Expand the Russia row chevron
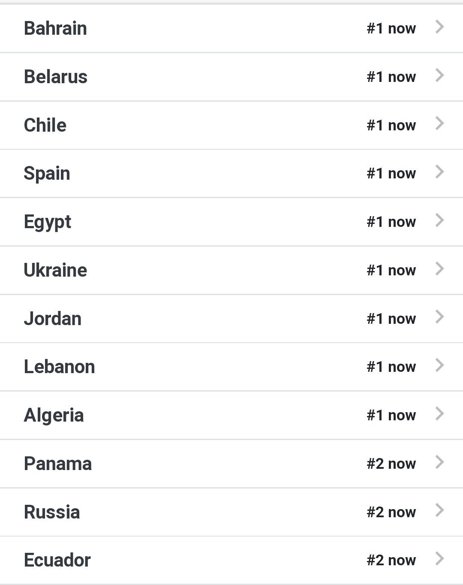 pyautogui.click(x=439, y=510)
